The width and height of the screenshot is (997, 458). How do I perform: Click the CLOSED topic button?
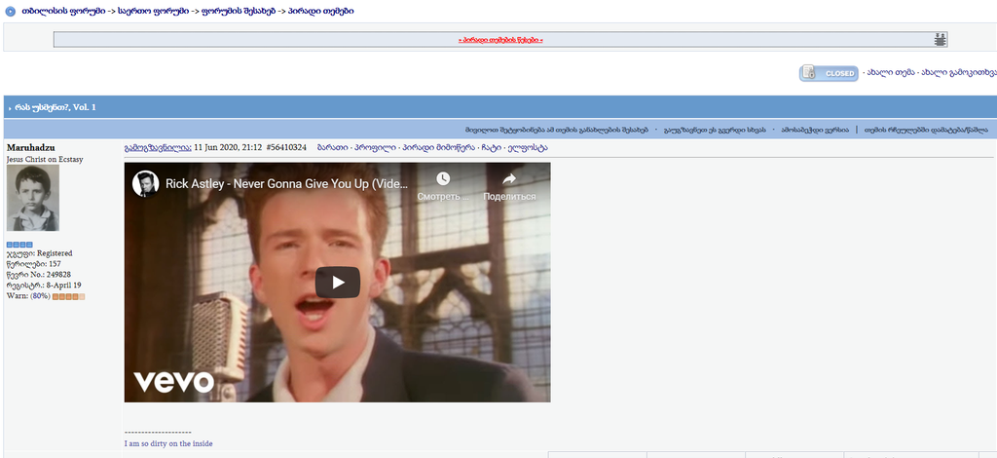point(829,73)
